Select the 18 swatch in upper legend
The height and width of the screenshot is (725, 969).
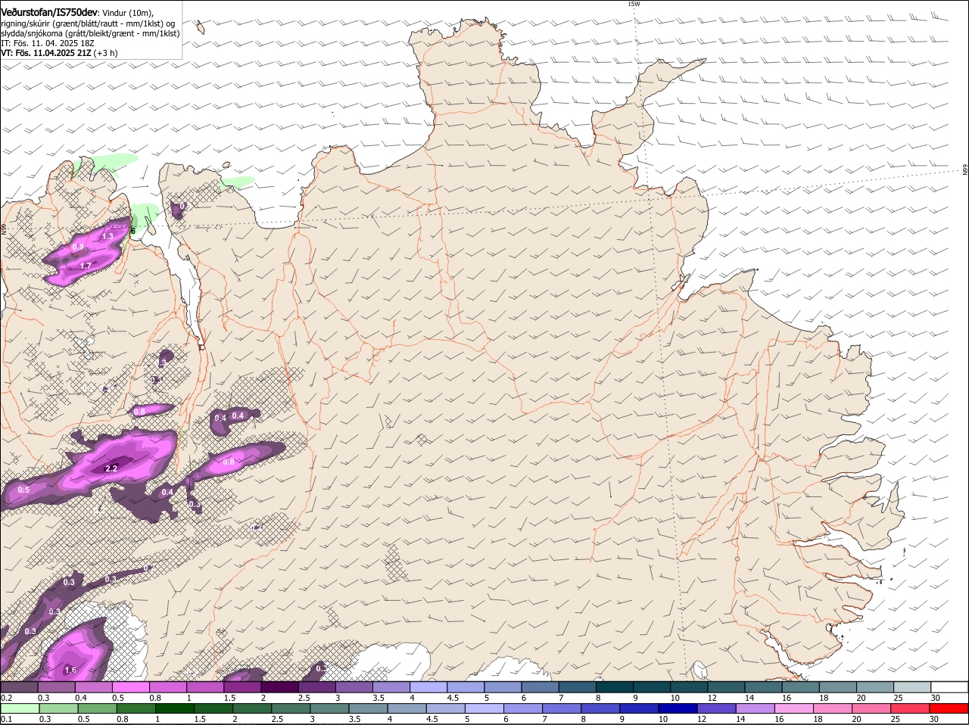[837, 686]
